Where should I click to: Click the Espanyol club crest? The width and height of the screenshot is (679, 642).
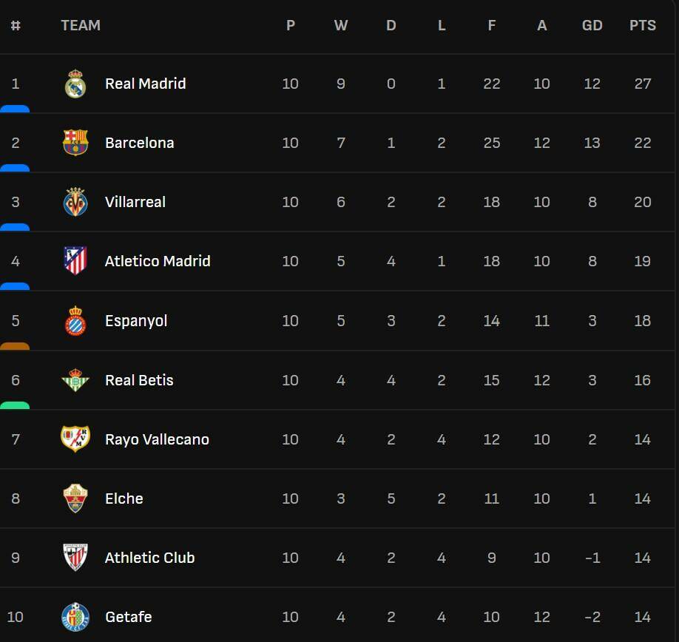pyautogui.click(x=75, y=321)
